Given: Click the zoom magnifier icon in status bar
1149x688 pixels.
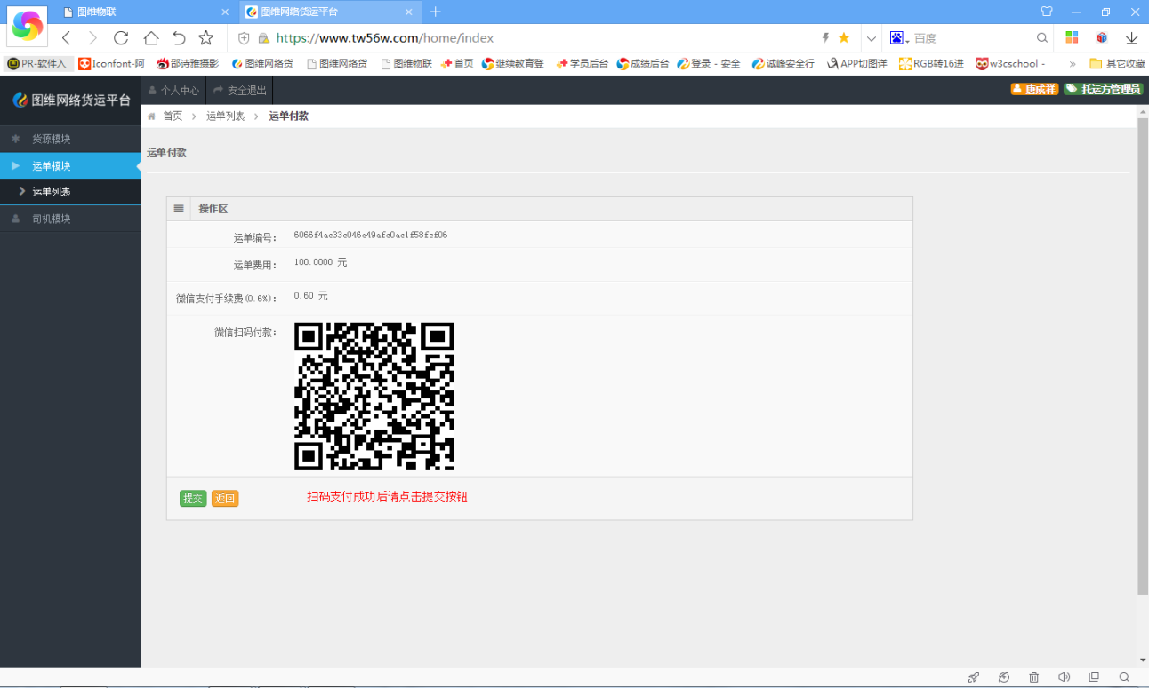Looking at the screenshot, I should (x=1124, y=677).
